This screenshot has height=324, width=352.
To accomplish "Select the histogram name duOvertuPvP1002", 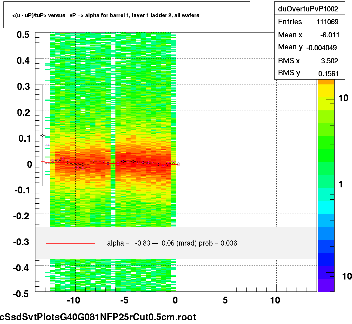I will (x=308, y=9).
